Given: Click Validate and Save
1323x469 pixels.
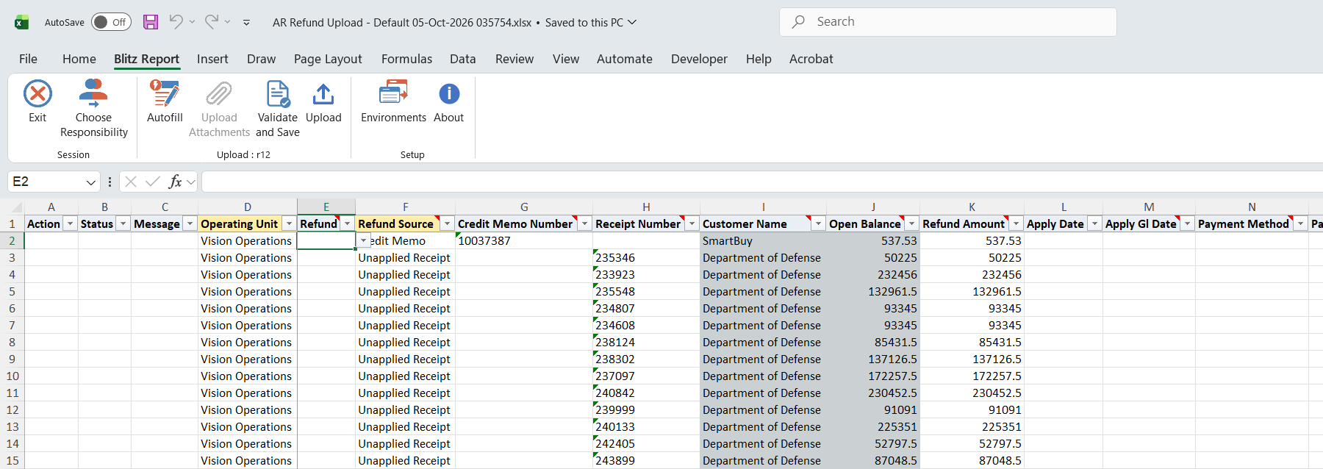Looking at the screenshot, I should click(x=278, y=109).
